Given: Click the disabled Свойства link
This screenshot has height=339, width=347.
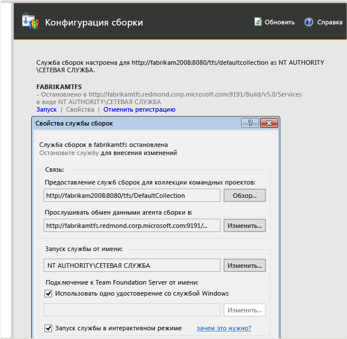Looking at the screenshot, I should point(80,109).
